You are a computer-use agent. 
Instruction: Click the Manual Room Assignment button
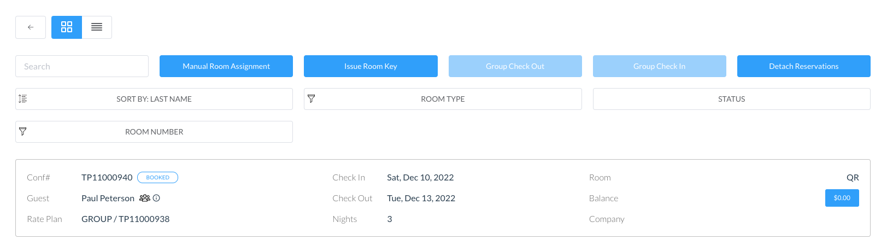click(x=226, y=66)
